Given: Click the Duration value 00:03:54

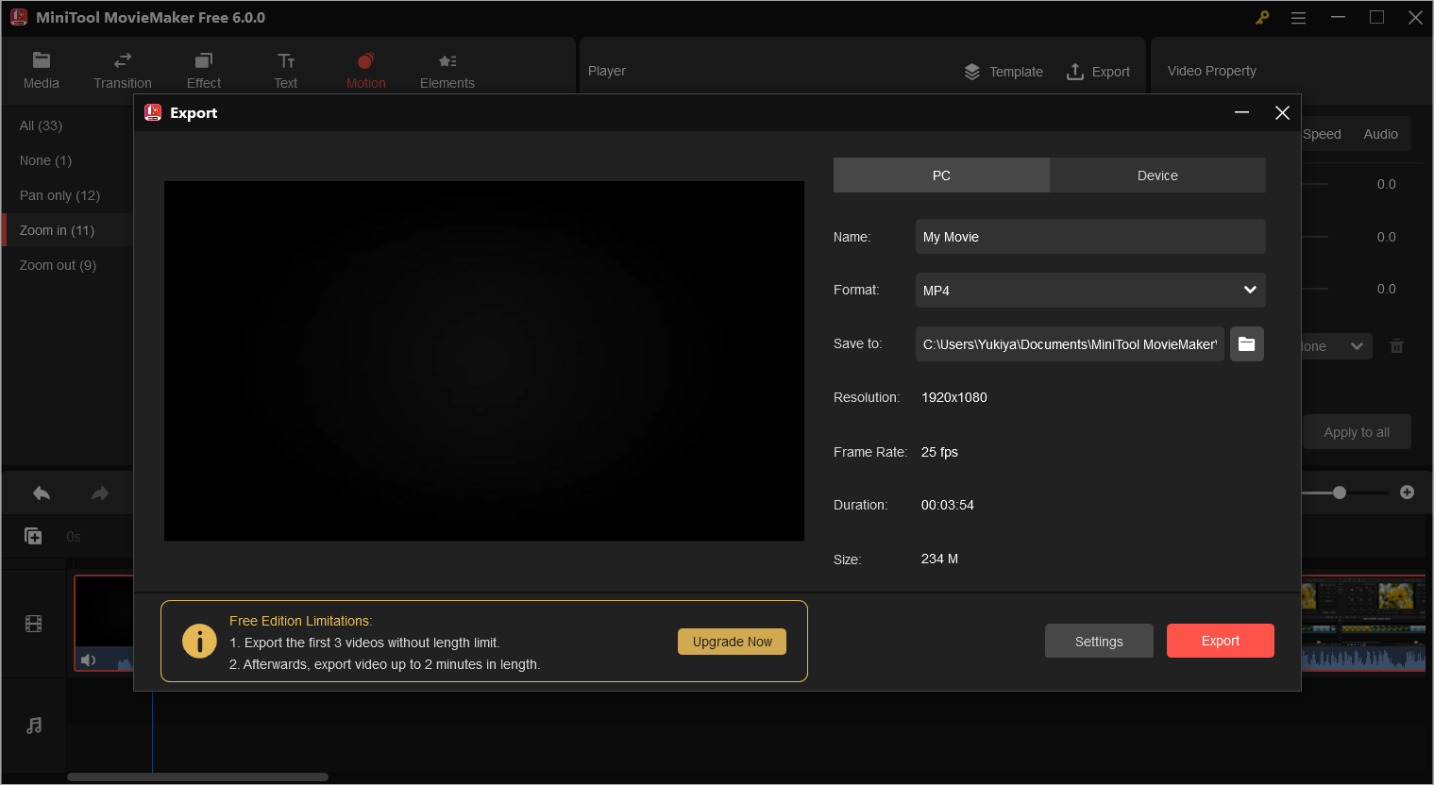Looking at the screenshot, I should [948, 505].
